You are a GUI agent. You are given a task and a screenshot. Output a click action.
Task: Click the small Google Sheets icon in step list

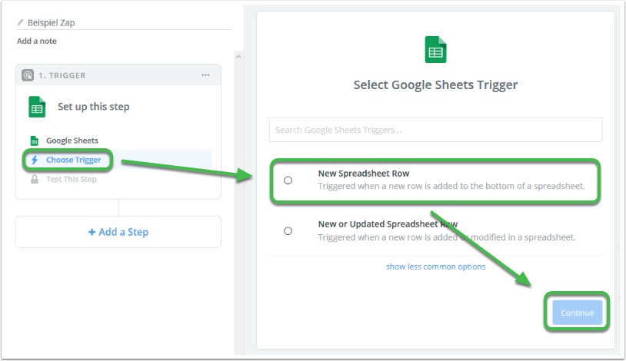35,141
